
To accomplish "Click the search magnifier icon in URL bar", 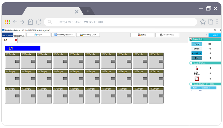I will pos(50,22).
